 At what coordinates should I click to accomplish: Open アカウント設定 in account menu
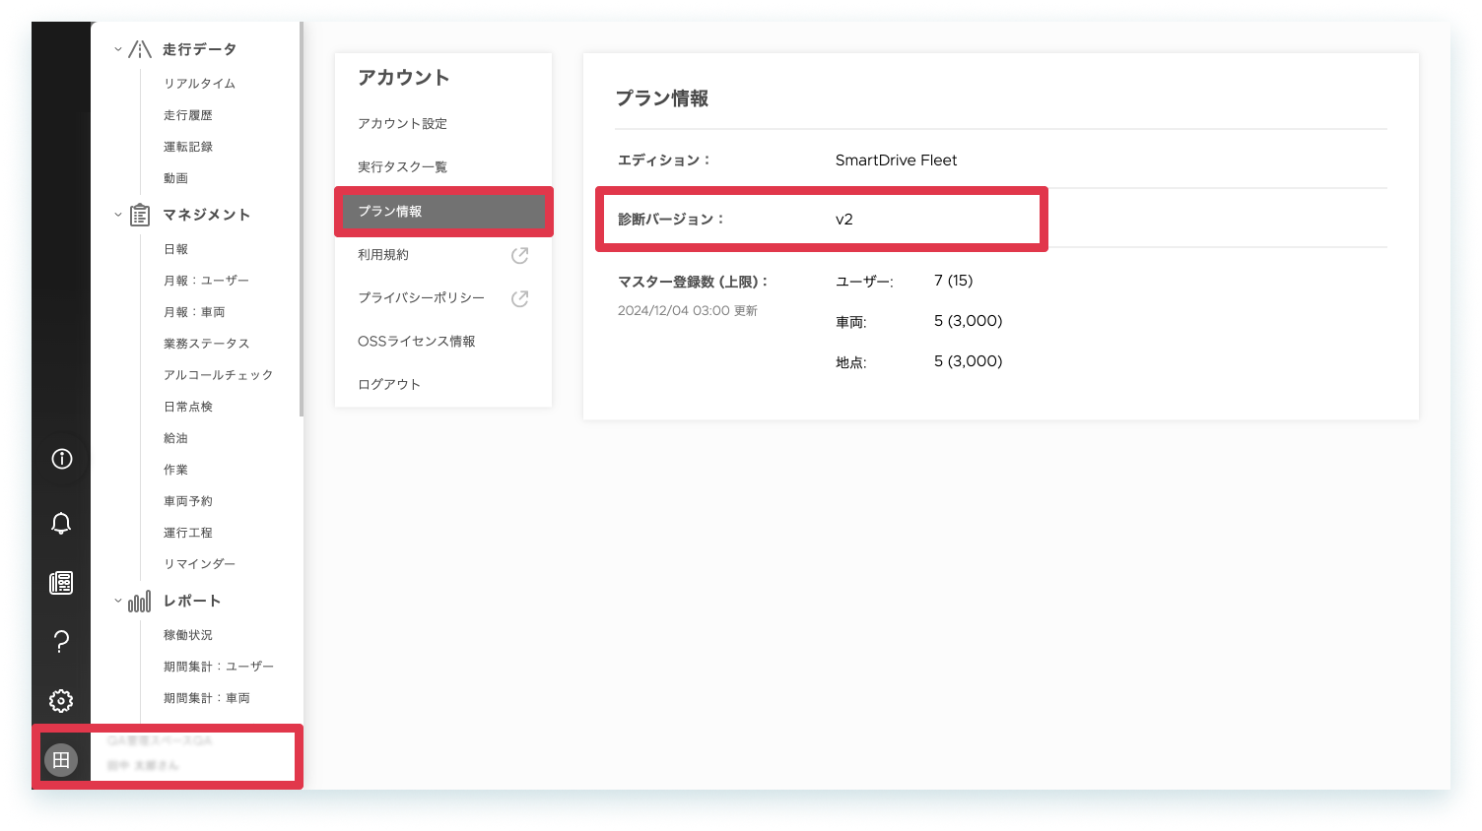click(403, 124)
